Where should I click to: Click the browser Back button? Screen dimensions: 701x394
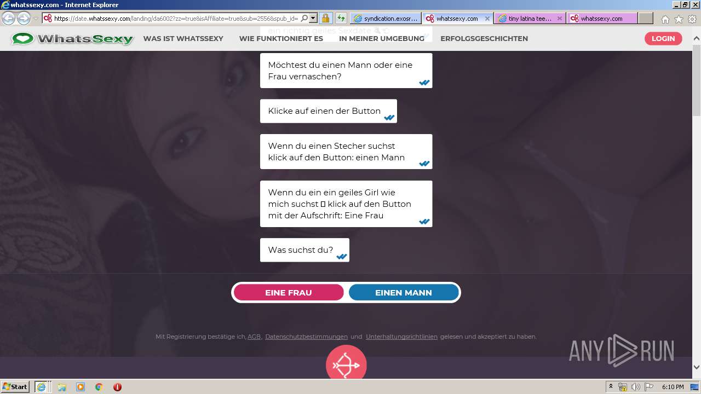tap(9, 18)
